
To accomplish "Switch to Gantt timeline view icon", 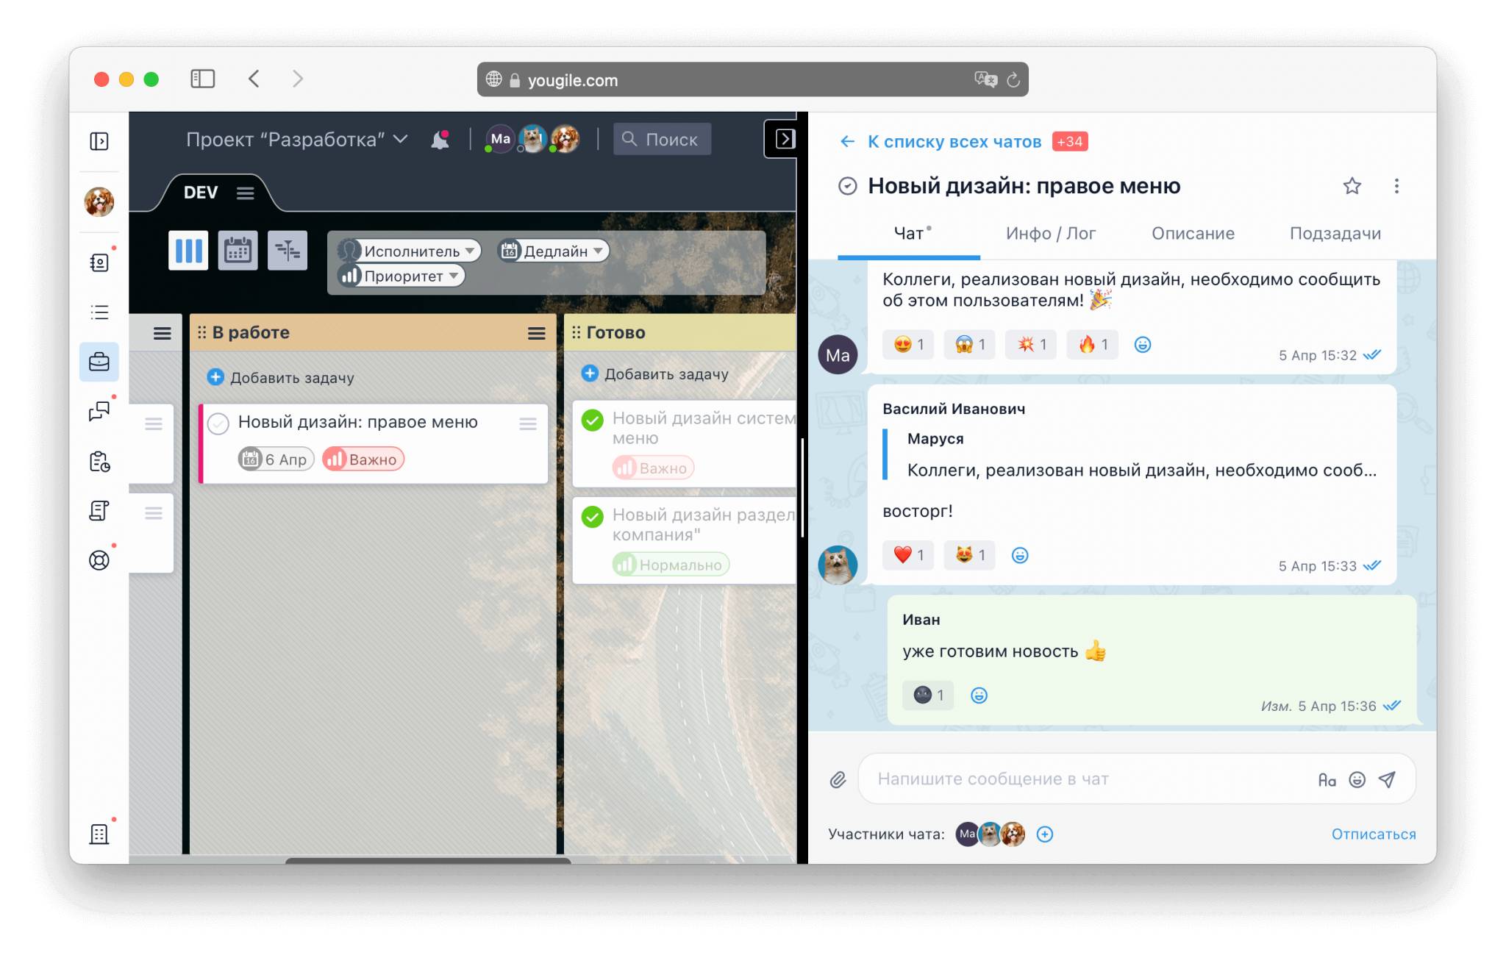I will [288, 251].
